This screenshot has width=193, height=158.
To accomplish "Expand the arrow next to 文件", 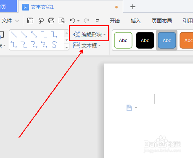I will (x=17, y=21).
